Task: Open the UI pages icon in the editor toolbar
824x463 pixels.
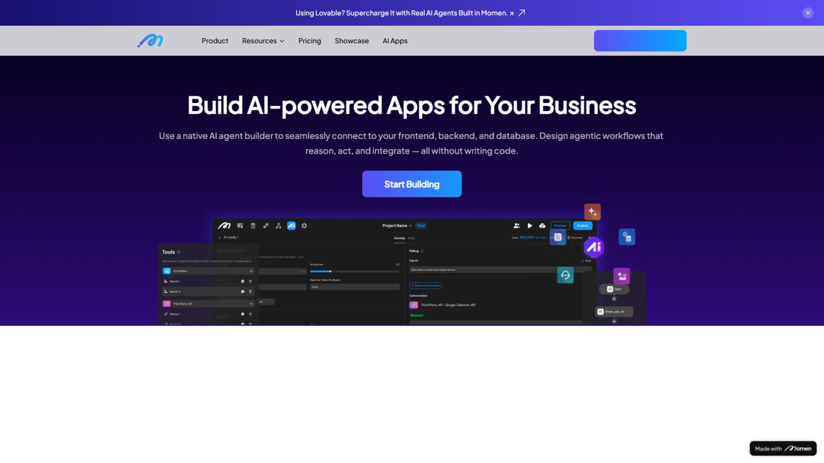Action: [x=240, y=226]
